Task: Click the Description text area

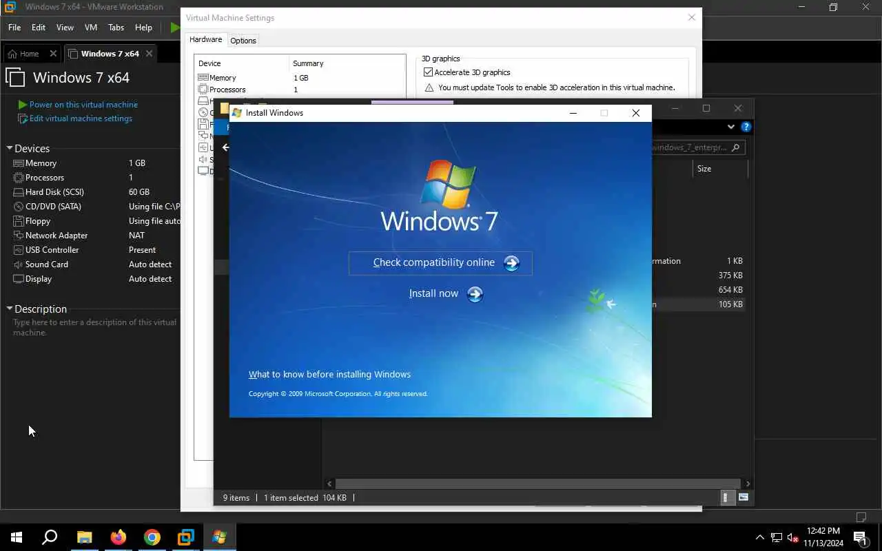Action: [x=95, y=328]
